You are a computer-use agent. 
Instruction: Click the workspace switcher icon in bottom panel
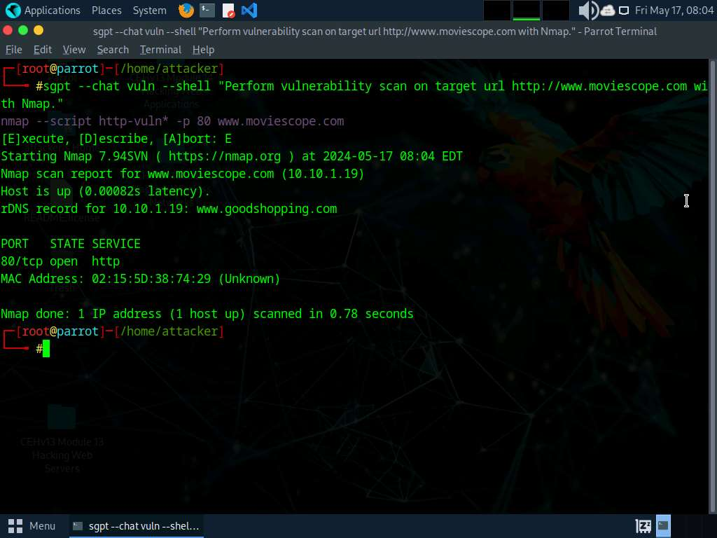(643, 525)
